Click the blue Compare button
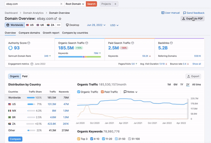 [x=15, y=139]
